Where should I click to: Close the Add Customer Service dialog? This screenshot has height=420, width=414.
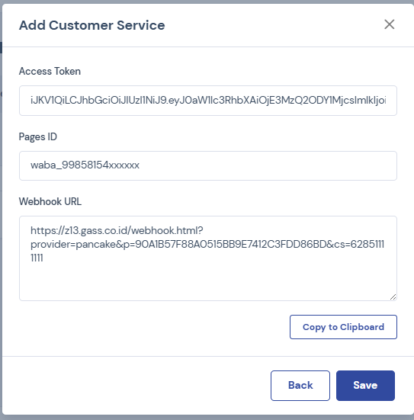(x=389, y=24)
